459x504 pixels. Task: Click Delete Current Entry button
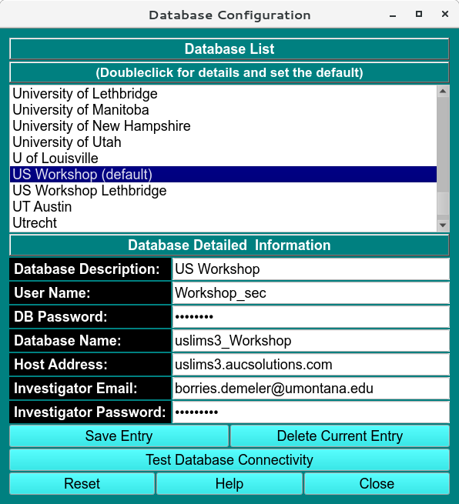coord(340,436)
